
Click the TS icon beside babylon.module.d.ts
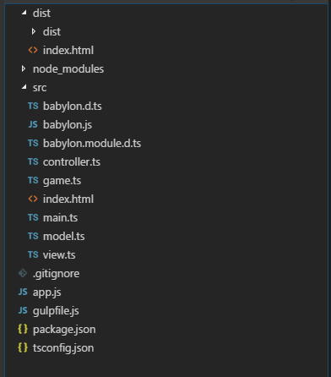tap(33, 143)
